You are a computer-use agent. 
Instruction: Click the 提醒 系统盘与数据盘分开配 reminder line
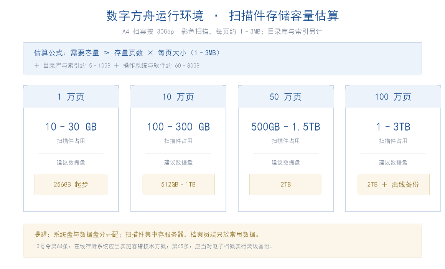(147, 234)
